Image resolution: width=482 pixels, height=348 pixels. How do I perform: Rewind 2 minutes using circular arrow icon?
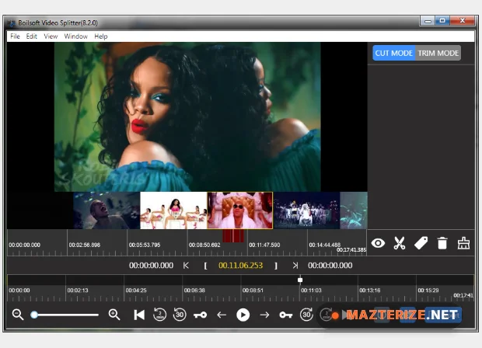click(159, 315)
